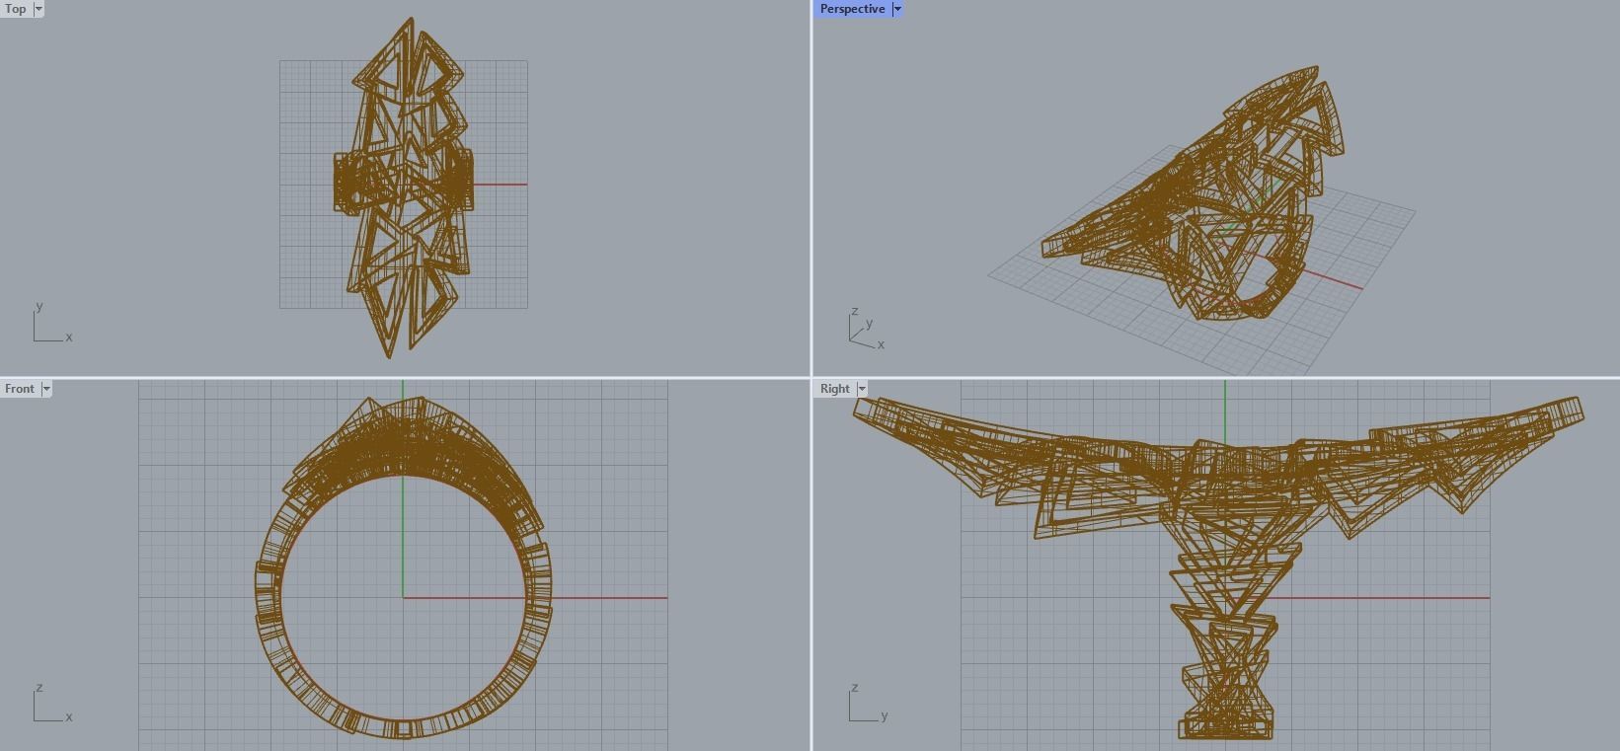This screenshot has height=751, width=1620.
Task: Click the Perspective viewport title label
Action: coord(852,9)
